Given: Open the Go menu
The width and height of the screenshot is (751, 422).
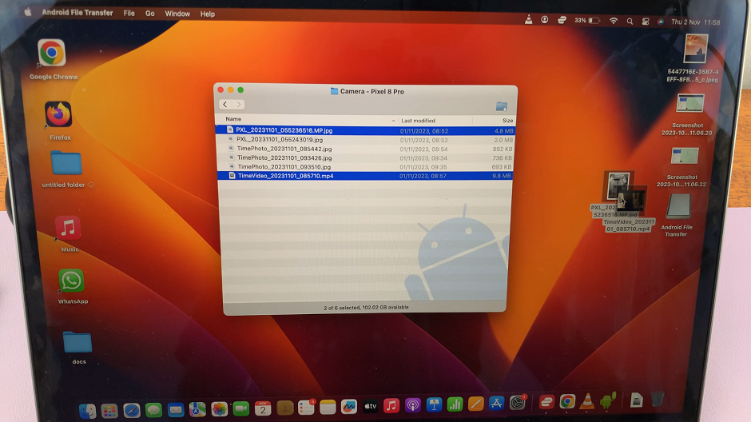Looking at the screenshot, I should [150, 14].
